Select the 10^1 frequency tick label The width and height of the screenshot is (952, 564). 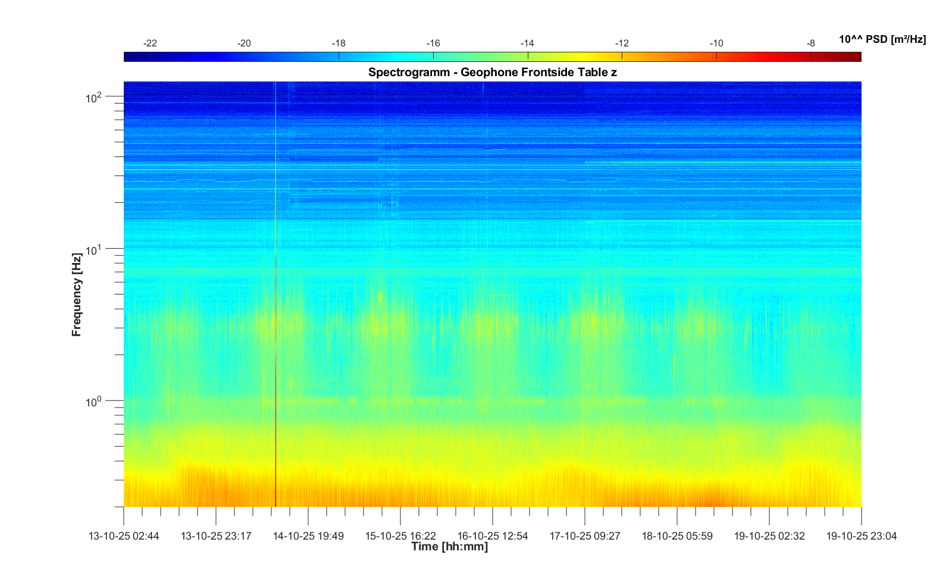[94, 249]
